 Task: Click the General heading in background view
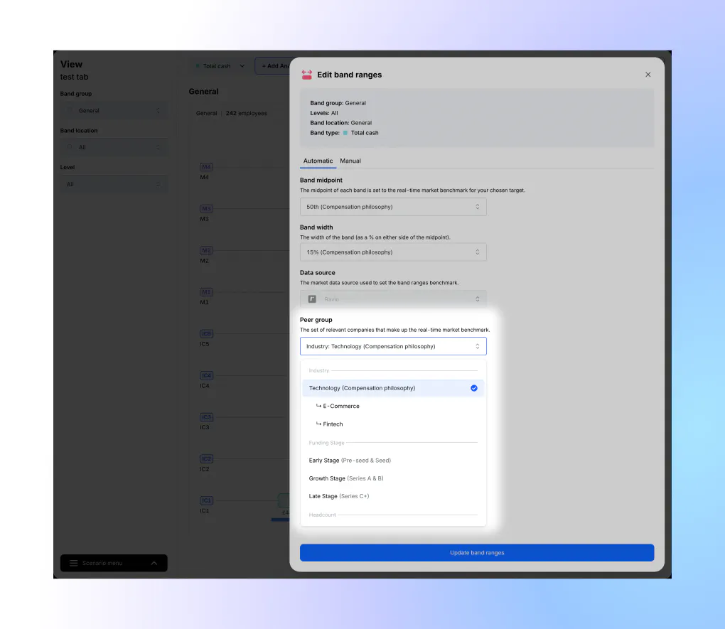[x=203, y=92]
